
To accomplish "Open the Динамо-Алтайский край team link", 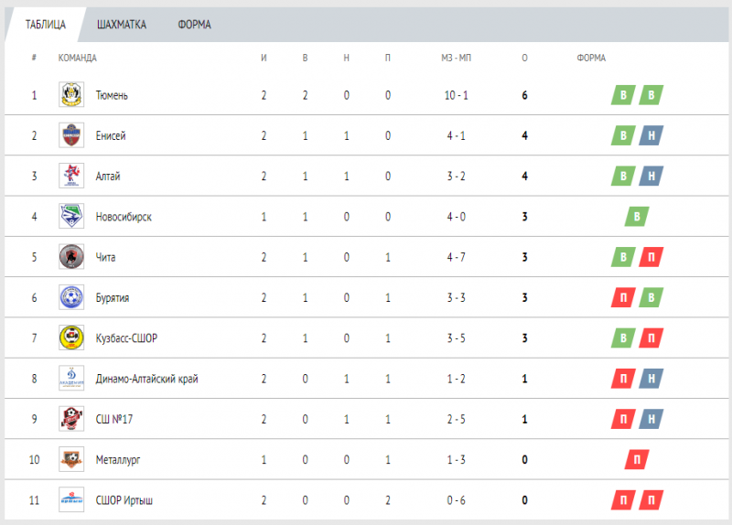I will pos(146,379).
